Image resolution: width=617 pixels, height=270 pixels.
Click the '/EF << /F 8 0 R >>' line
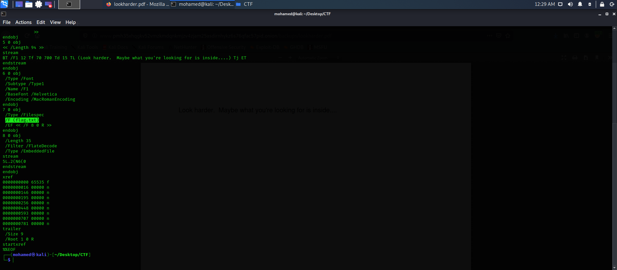tap(29, 125)
